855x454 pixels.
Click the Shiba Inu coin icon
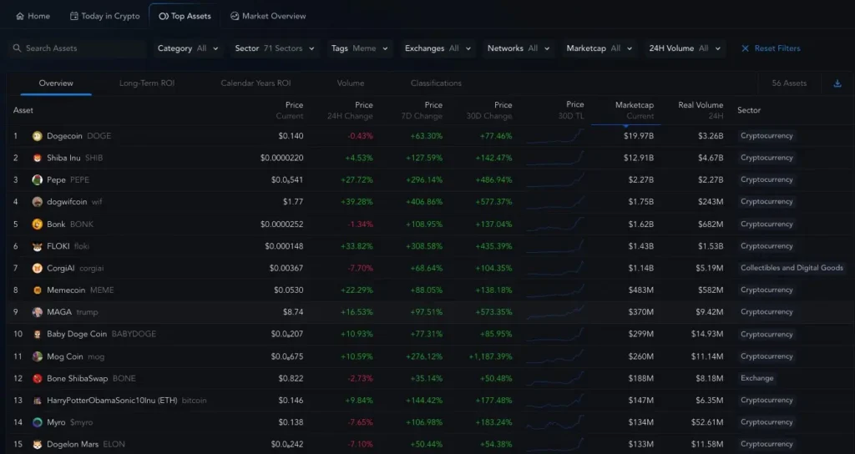[37, 158]
